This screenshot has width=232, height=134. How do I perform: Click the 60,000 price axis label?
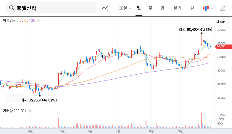click(x=221, y=30)
